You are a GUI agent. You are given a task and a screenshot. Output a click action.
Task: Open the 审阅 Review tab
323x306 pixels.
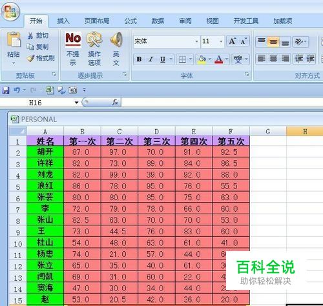pyautogui.click(x=185, y=21)
